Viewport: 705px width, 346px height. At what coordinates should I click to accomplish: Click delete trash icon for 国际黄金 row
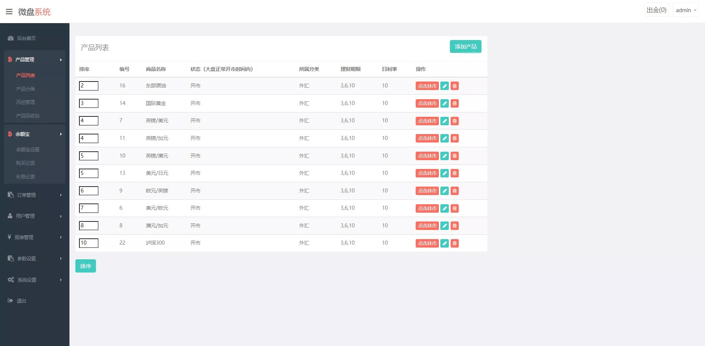point(455,104)
